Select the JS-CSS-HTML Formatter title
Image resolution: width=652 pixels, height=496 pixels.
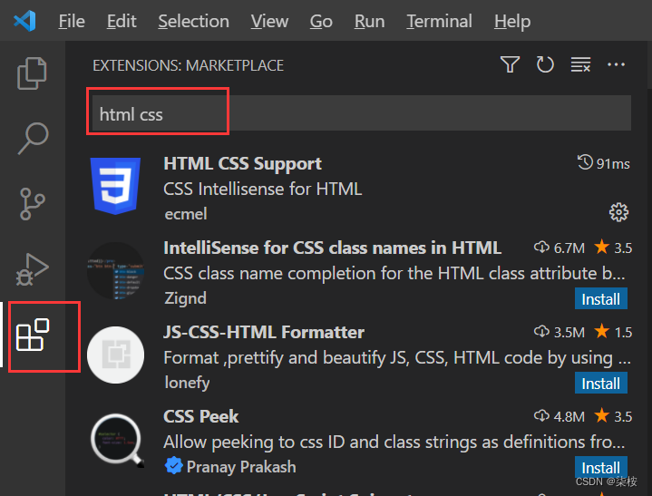[264, 332]
